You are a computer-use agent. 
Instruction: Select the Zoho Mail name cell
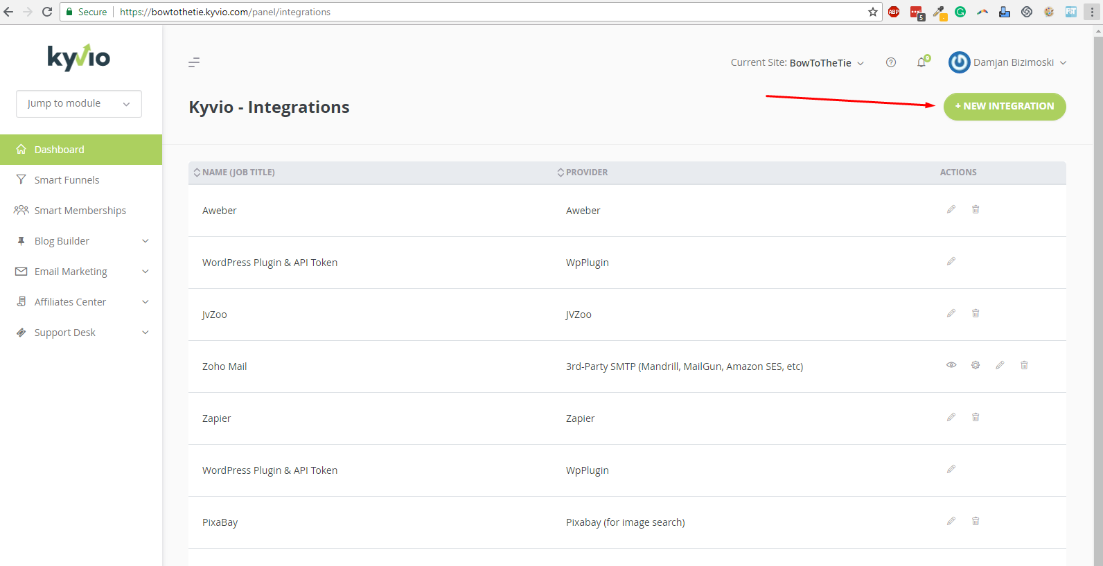[224, 366]
